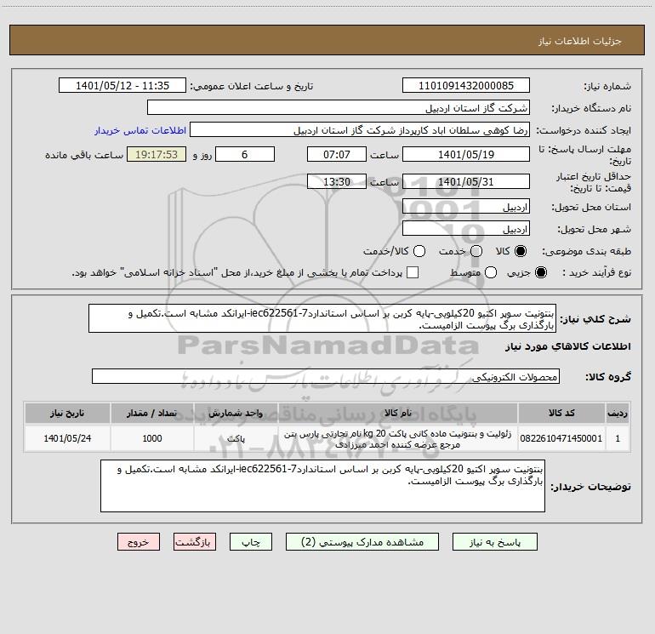Click the بازگشت back button

coord(195,542)
